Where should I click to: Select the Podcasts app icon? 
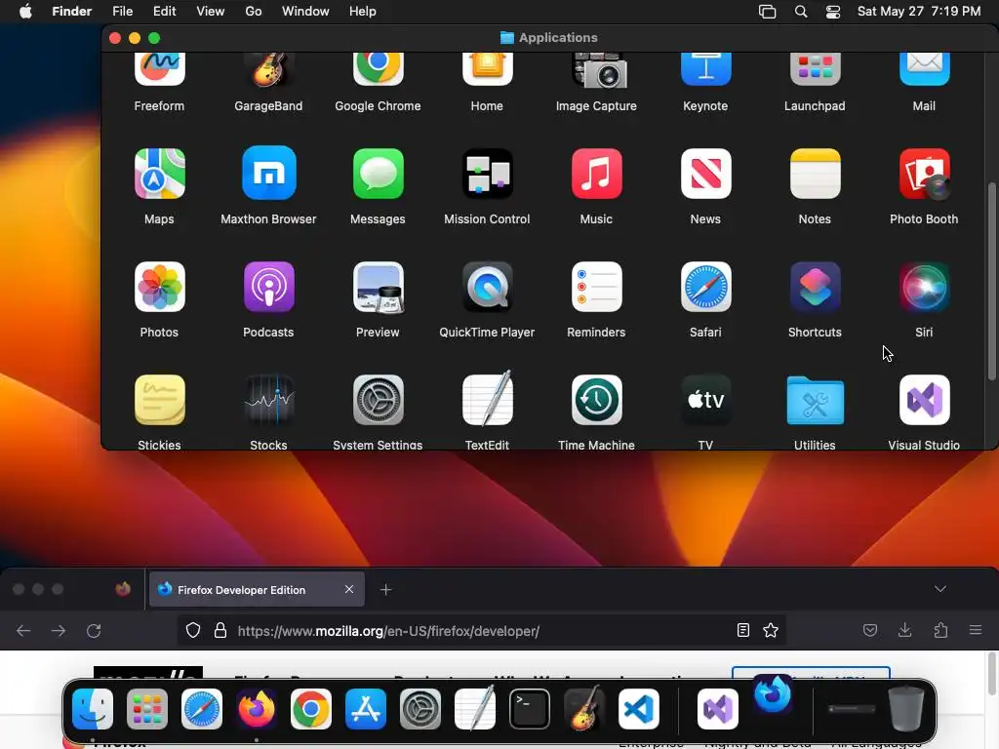coord(268,287)
